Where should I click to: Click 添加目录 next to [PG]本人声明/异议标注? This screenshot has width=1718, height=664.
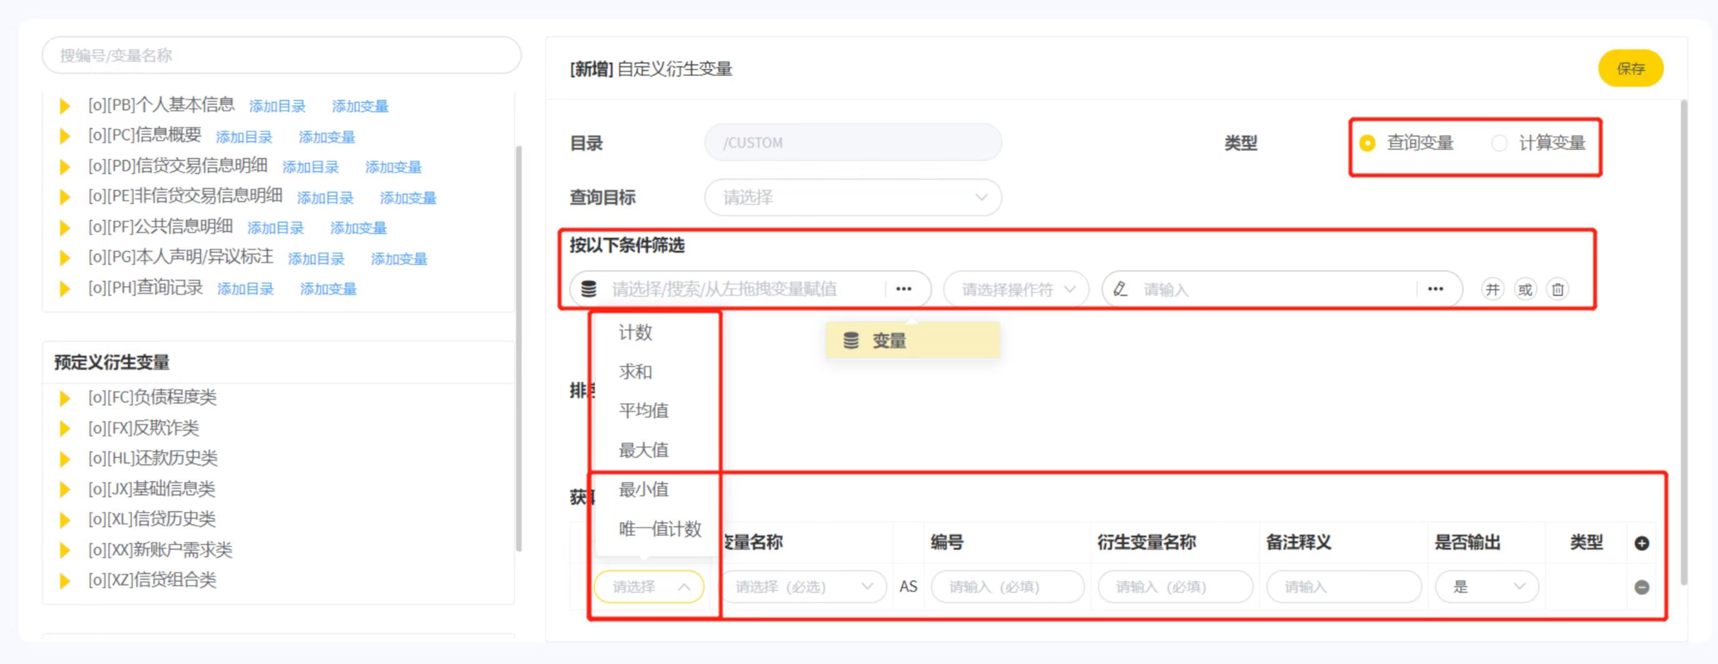pos(316,259)
